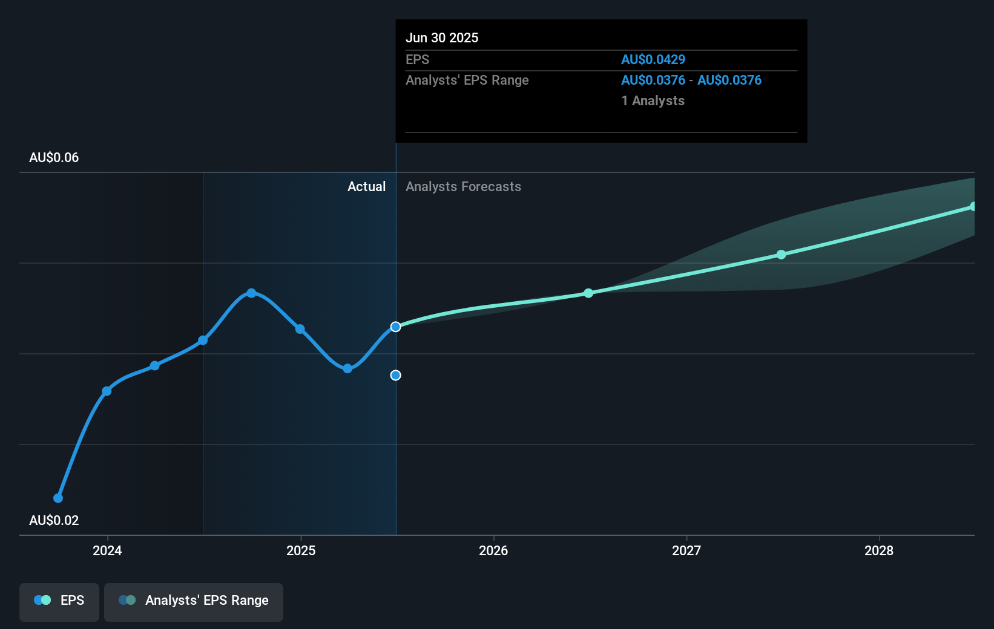
Task: Click the EPS data point at the start of 2024
Action: coord(107,391)
